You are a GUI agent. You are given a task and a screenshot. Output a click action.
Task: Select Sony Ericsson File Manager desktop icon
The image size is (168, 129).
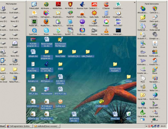pyautogui.click(x=60, y=42)
